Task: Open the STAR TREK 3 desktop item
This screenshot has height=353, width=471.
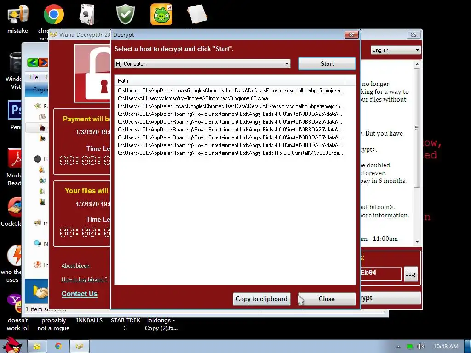Action: 125,324
